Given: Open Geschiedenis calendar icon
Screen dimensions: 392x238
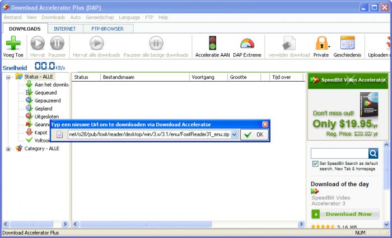Looking at the screenshot, I should click(347, 44).
